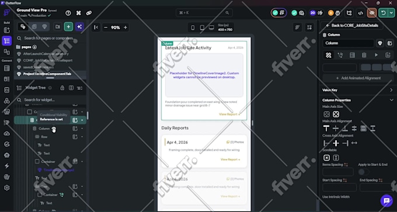Open the View Code icon
The width and height of the screenshot is (397, 212).
click(x=361, y=13)
